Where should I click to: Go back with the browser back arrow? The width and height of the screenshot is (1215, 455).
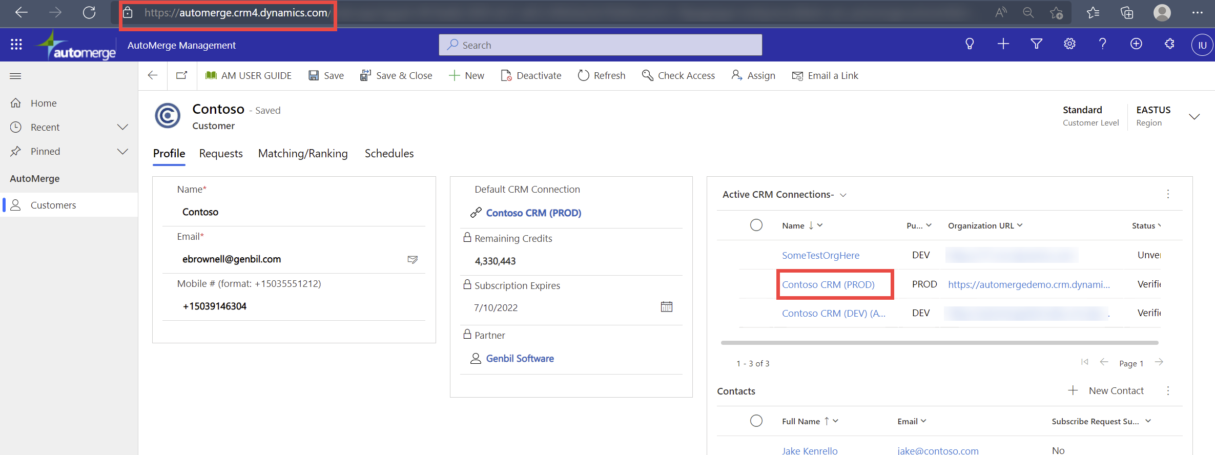tap(22, 12)
